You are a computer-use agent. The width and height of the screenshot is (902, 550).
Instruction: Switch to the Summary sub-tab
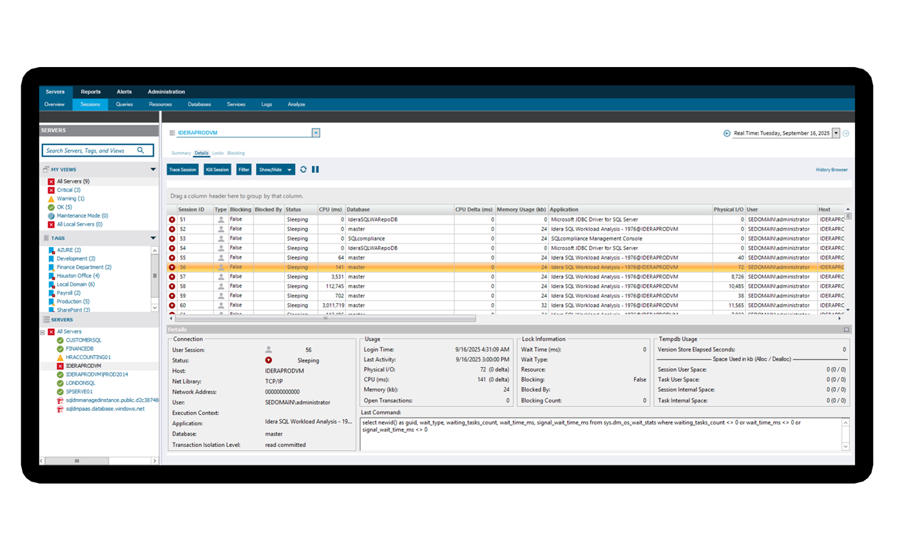(x=181, y=153)
